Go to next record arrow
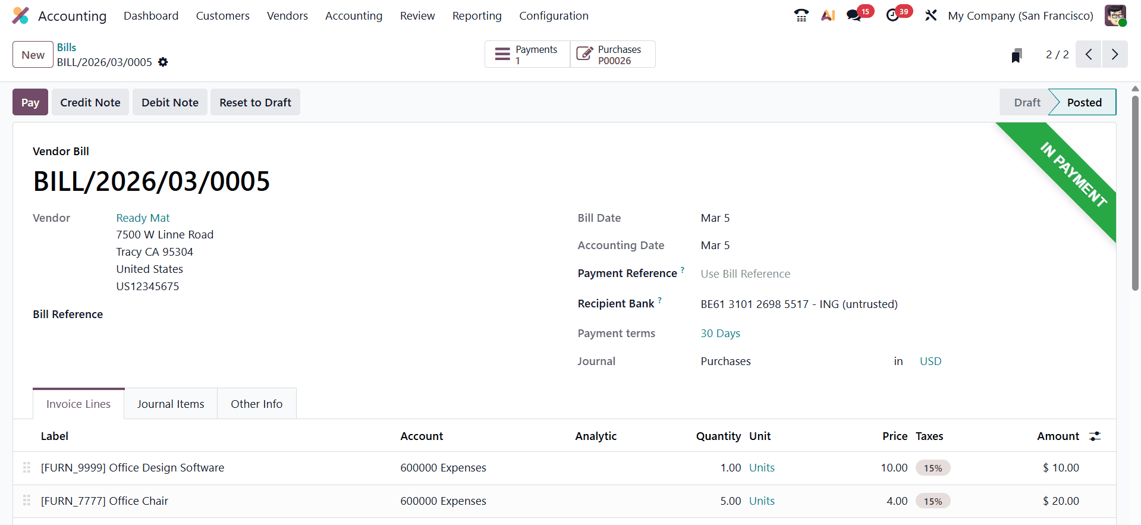 [1115, 54]
